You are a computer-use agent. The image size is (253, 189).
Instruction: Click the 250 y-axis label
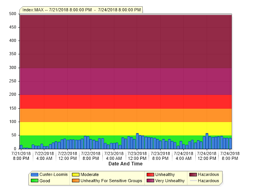[x=13, y=81]
